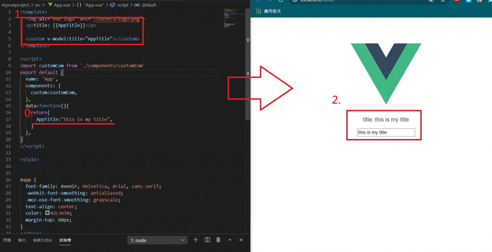Select the 終端機 panel tab
The width and height of the screenshot is (492, 252).
(x=65, y=240)
